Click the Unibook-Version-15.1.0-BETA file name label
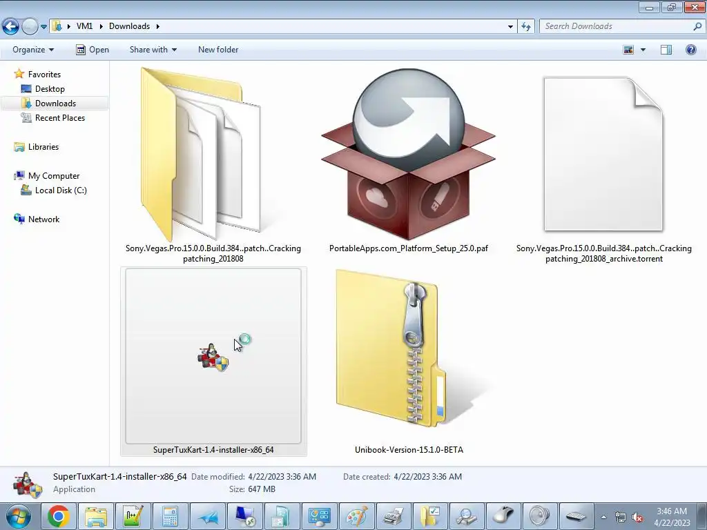Viewport: 707px width, 530px height. pos(409,449)
